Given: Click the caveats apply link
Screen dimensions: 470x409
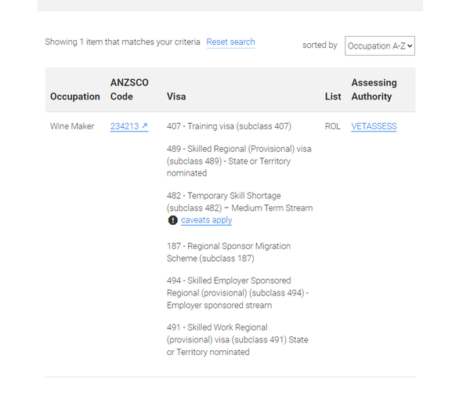Looking at the screenshot, I should click(x=206, y=220).
